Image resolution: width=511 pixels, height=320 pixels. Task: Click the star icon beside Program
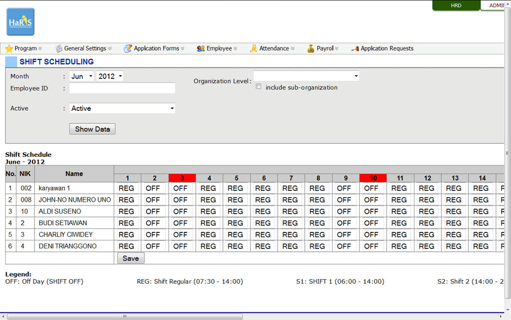[9, 49]
